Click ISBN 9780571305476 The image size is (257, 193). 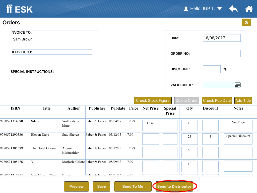click(12, 162)
